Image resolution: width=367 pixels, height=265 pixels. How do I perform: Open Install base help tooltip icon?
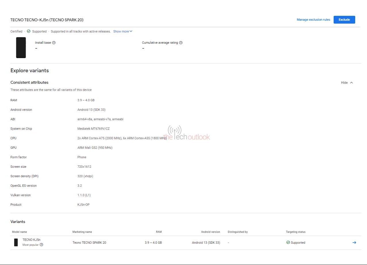tap(54, 43)
